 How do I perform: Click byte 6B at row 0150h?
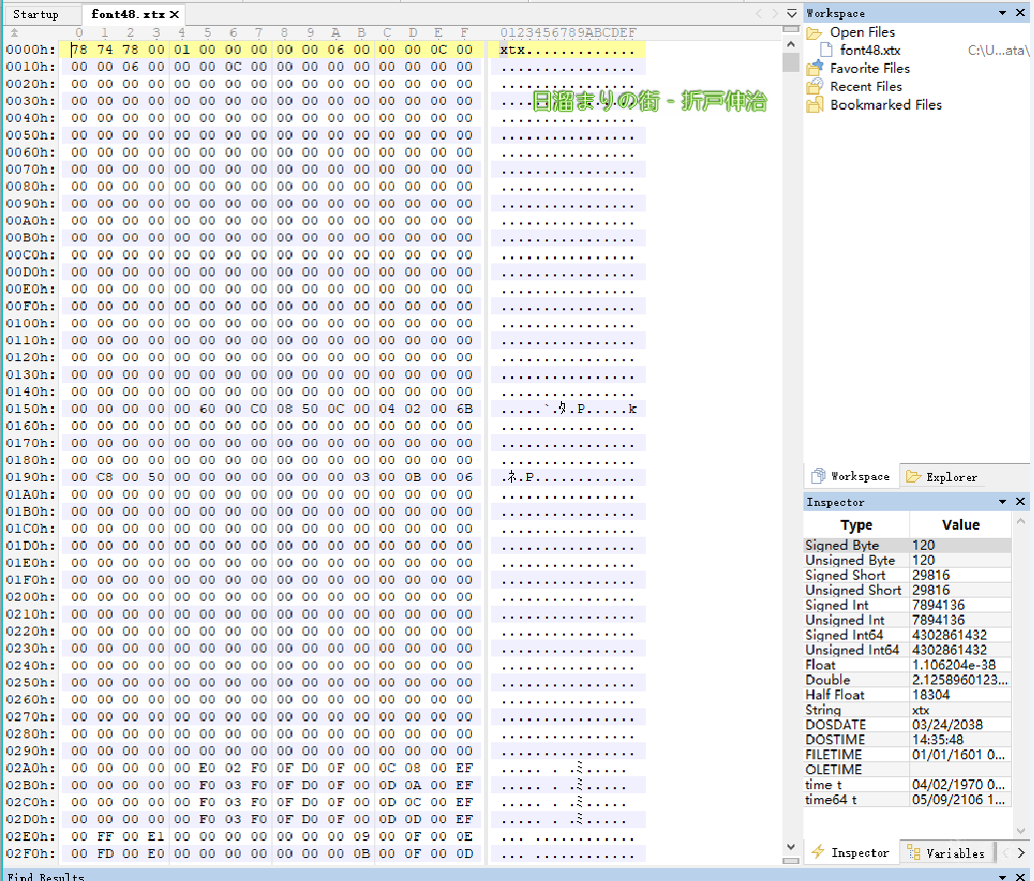click(x=464, y=409)
